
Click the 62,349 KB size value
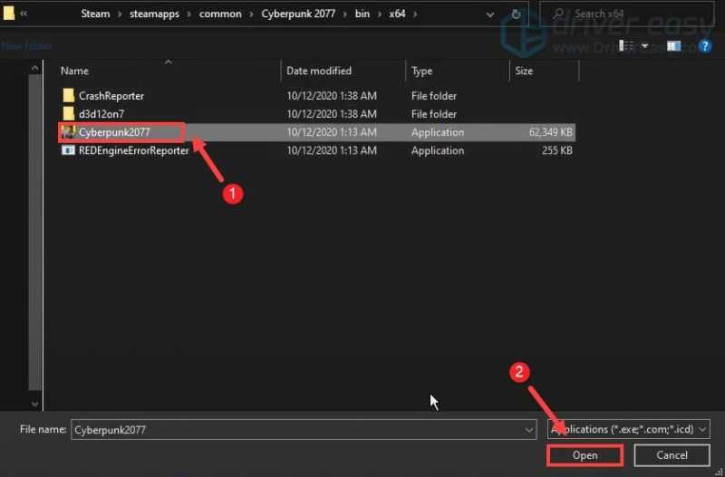tap(551, 132)
